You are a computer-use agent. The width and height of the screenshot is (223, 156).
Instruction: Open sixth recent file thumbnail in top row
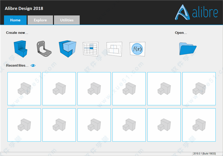coord(199,89)
